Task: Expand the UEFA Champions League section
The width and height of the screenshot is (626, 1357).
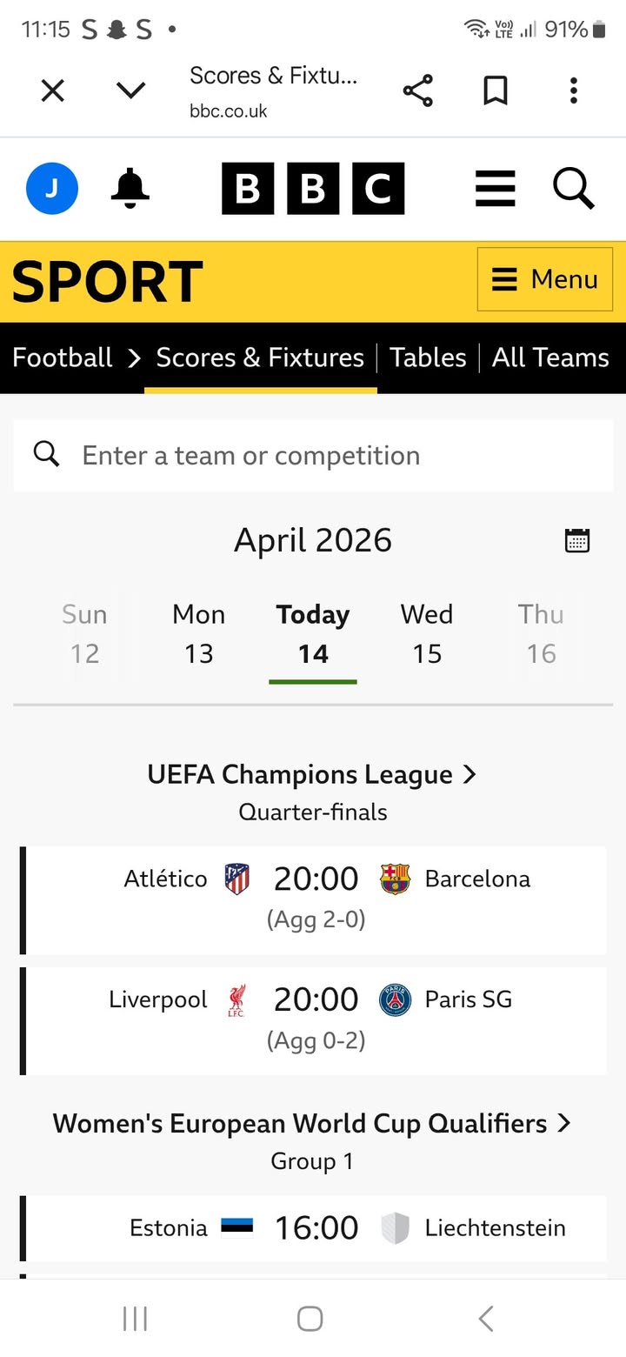Action: (x=312, y=774)
